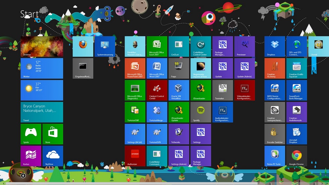The image size is (329, 185).
Task: Launch TortoiseIDiff
Action: 135,112
